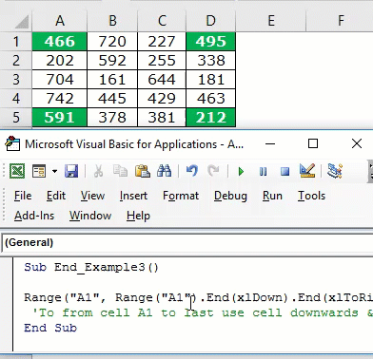Click the Cut scissors icon
Viewport: 373px width, 359px height.
[98, 172]
